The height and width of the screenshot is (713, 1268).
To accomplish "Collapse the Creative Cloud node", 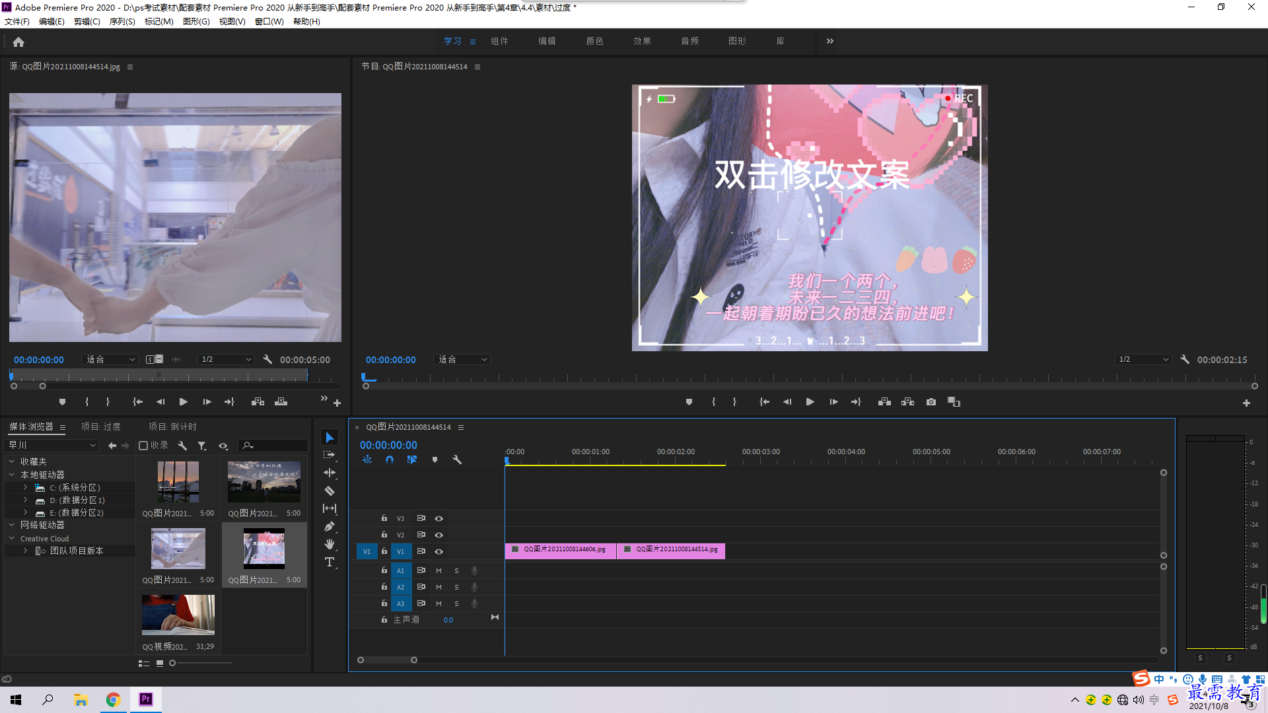I will pos(11,539).
